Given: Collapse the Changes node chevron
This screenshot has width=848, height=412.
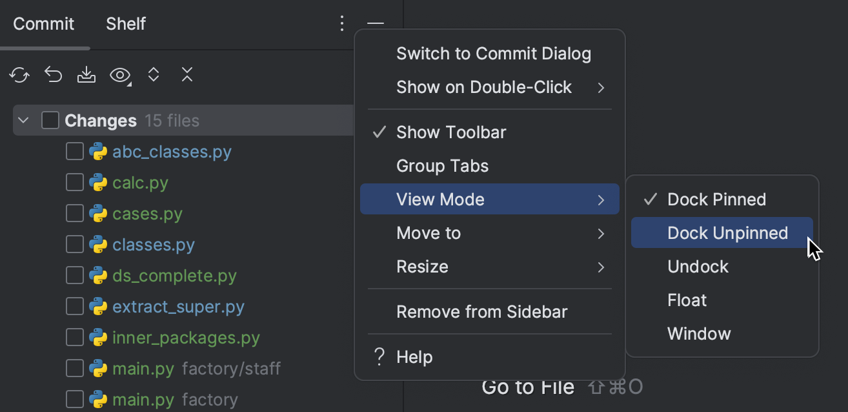Looking at the screenshot, I should [23, 119].
